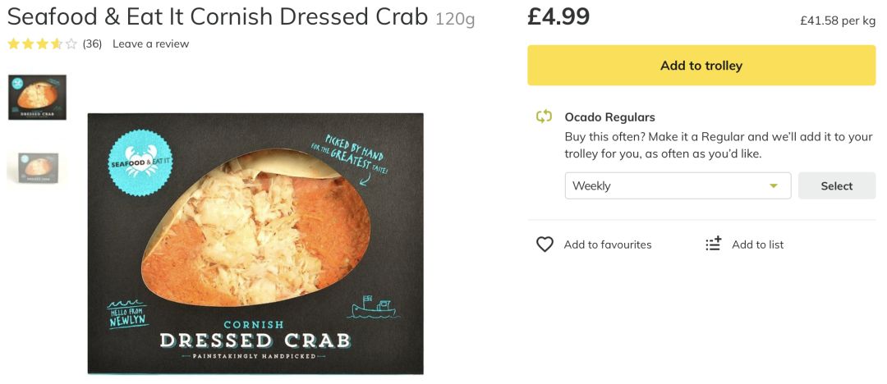The height and width of the screenshot is (384, 887).
Task: Click the Add to list label
Action: 757,245
